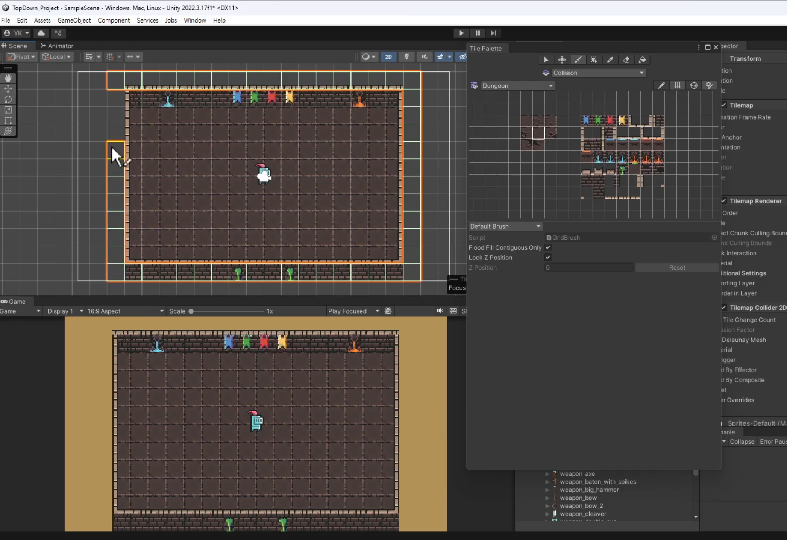Choose the Tile Palette Move tool
This screenshot has width=787, height=540.
[x=562, y=60]
